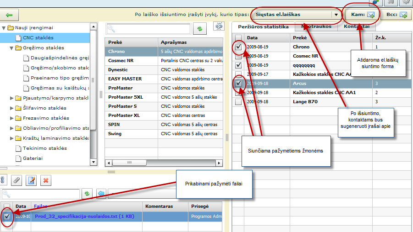Viewport: 413px width, 232px height.
Task: Click the red X delete file icon
Action: tap(46, 180)
